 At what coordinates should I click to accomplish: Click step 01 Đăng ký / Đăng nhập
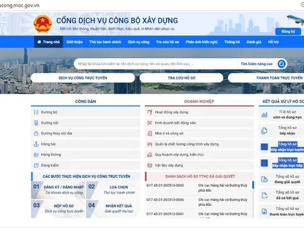pyautogui.click(x=58, y=190)
